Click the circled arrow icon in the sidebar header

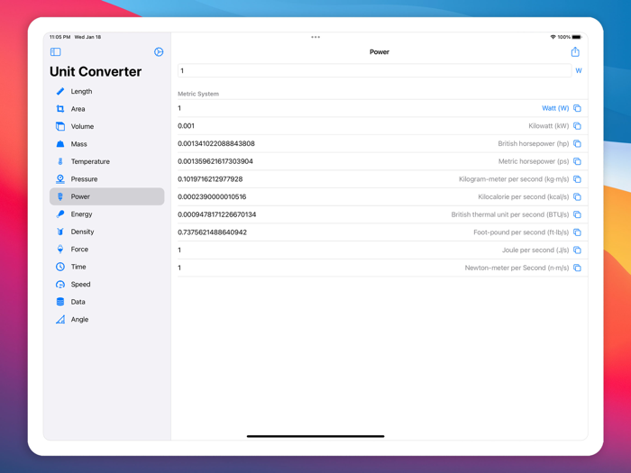159,52
